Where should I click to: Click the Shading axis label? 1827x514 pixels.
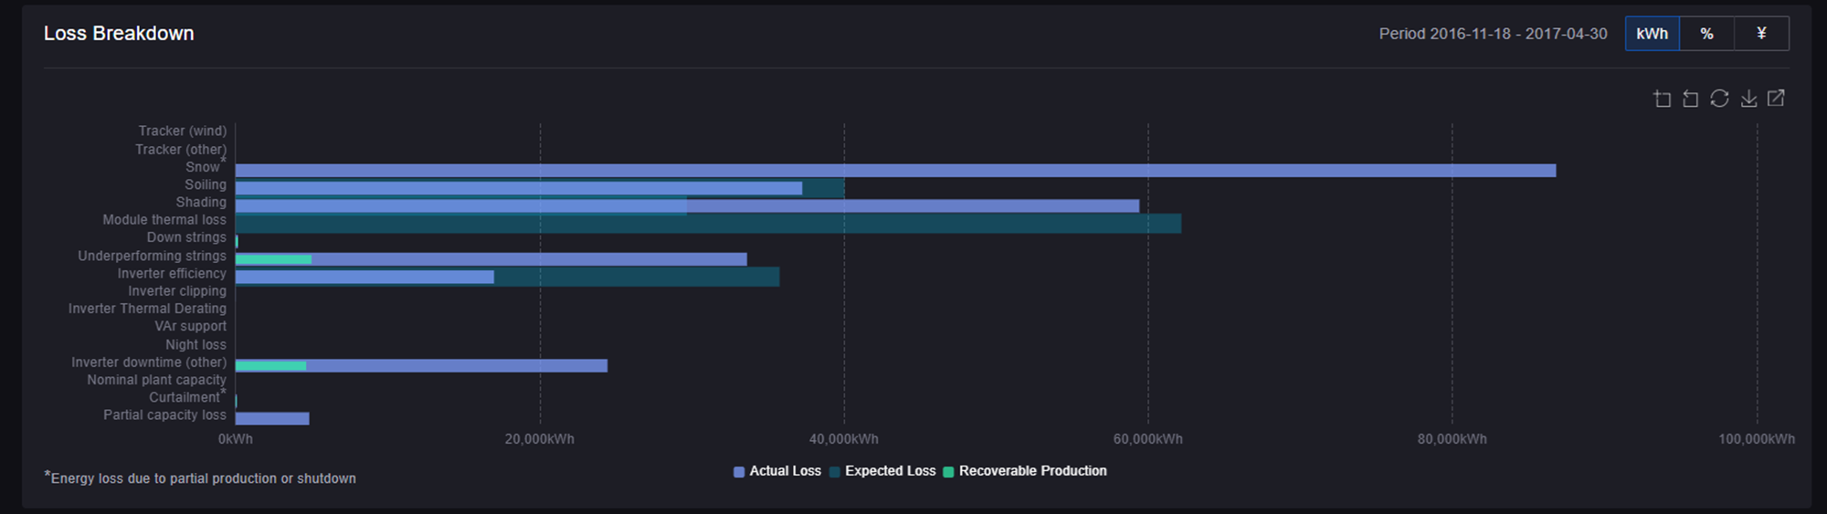[201, 203]
